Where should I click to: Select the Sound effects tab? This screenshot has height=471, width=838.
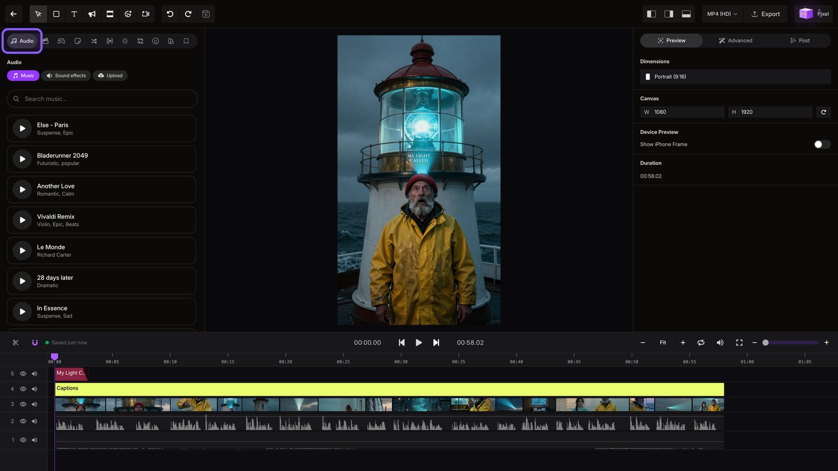(x=66, y=75)
